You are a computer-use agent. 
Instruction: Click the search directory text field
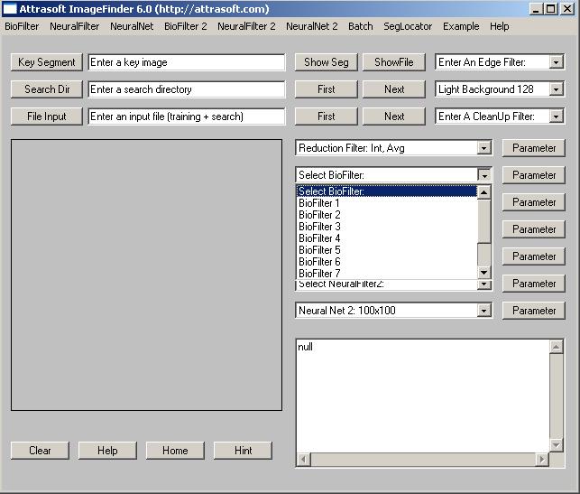point(186,89)
